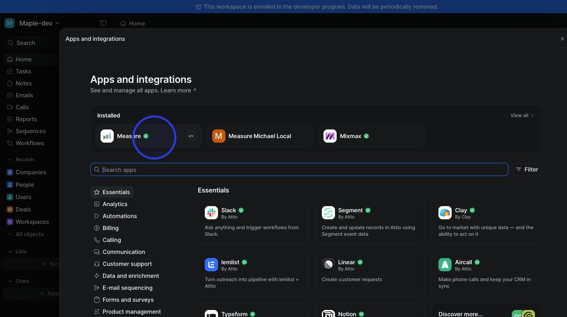Image resolution: width=567 pixels, height=317 pixels.
Task: Collapse the Records section
Action: (x=10, y=160)
